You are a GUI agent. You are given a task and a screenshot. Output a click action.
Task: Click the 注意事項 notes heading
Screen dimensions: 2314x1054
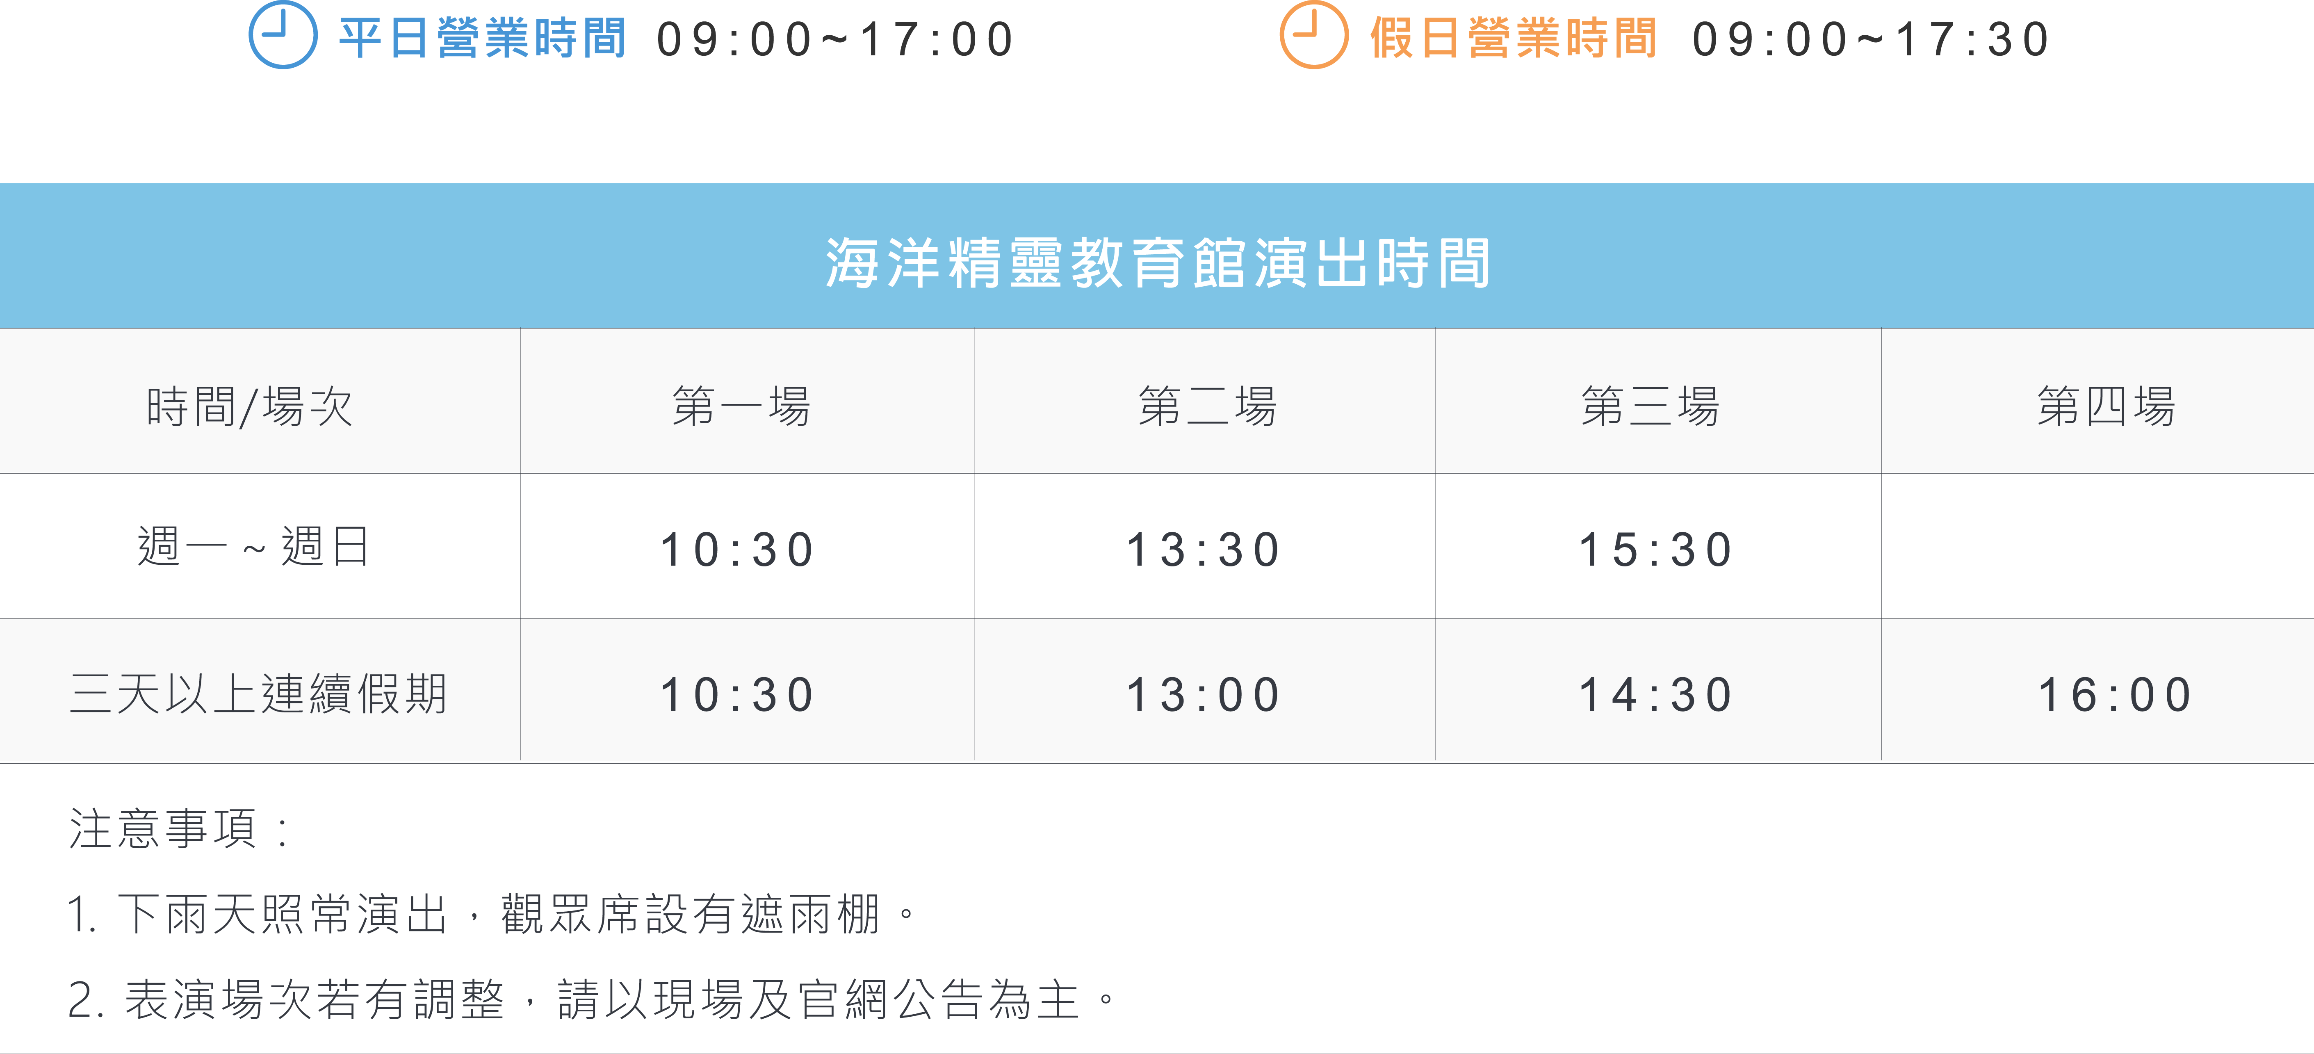point(180,828)
